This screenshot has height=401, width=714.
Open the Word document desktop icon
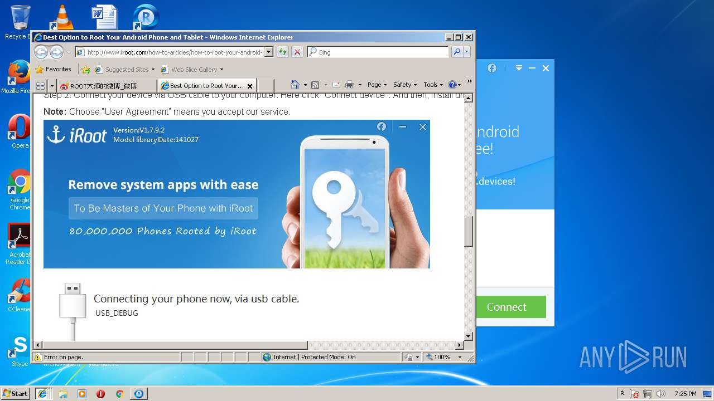click(104, 17)
